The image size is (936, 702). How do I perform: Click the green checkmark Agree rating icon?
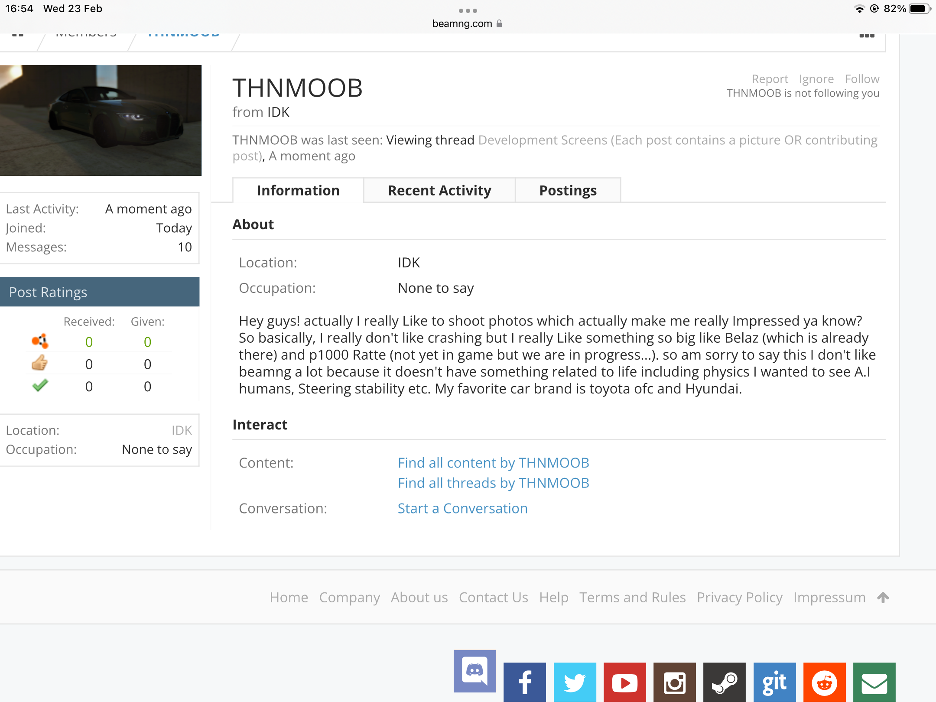point(40,385)
